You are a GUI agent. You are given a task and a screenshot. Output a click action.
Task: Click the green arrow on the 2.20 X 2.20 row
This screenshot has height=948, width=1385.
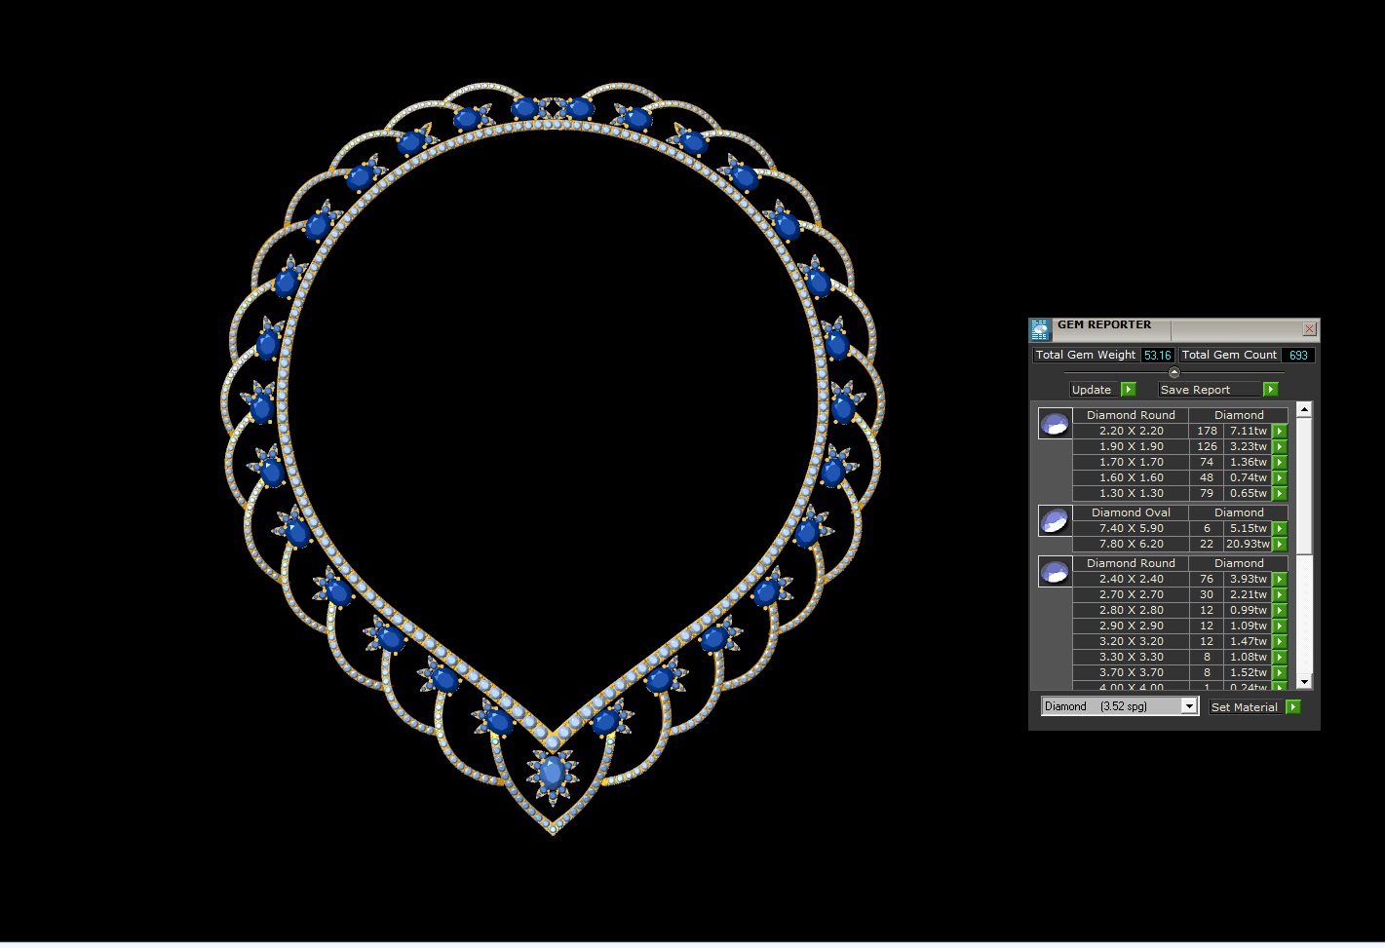(x=1280, y=431)
